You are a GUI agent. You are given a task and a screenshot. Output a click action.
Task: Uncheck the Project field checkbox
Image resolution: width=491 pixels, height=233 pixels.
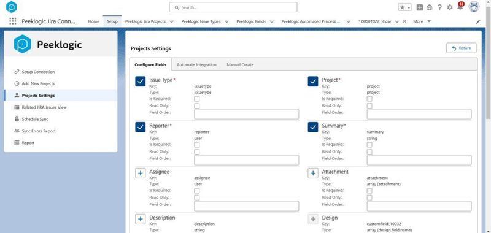pos(313,82)
